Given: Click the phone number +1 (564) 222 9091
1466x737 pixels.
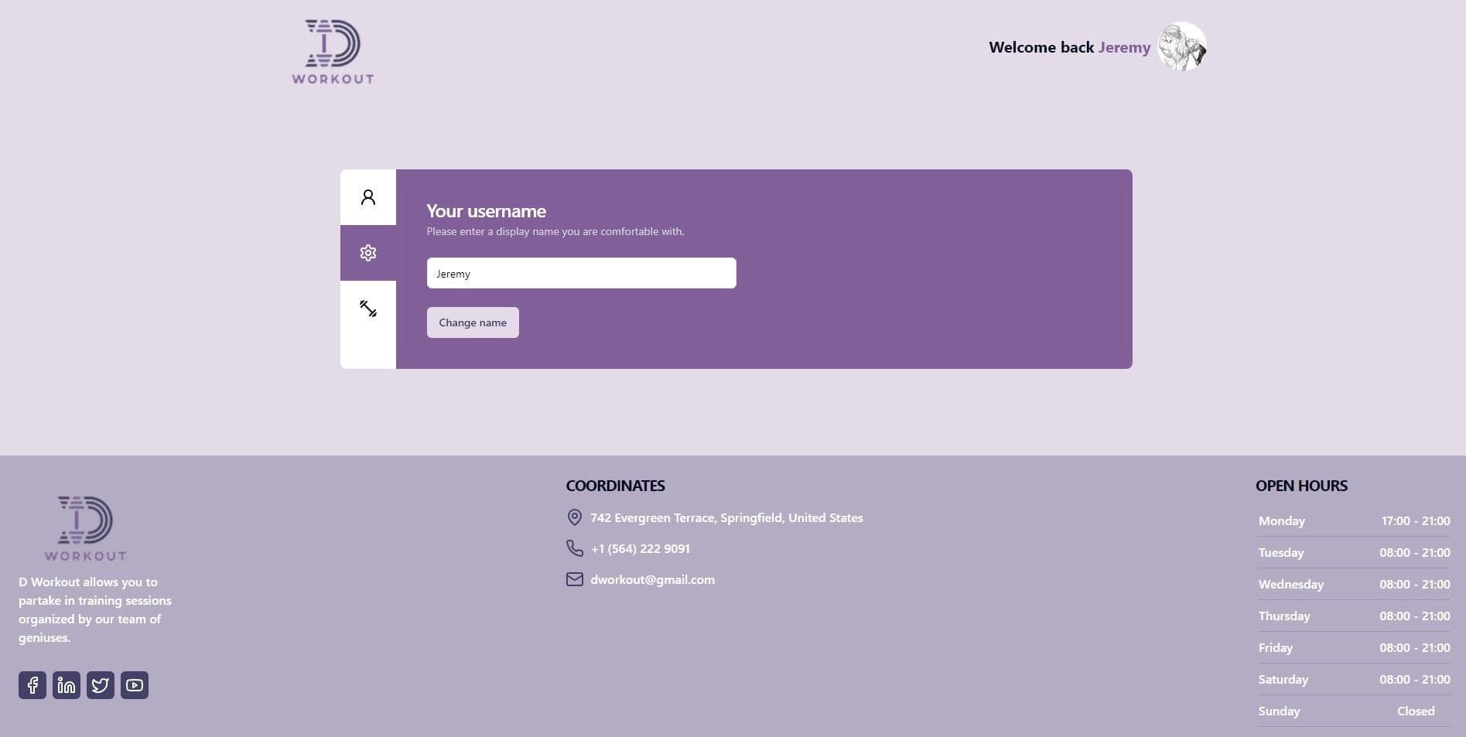Looking at the screenshot, I should click(x=640, y=548).
